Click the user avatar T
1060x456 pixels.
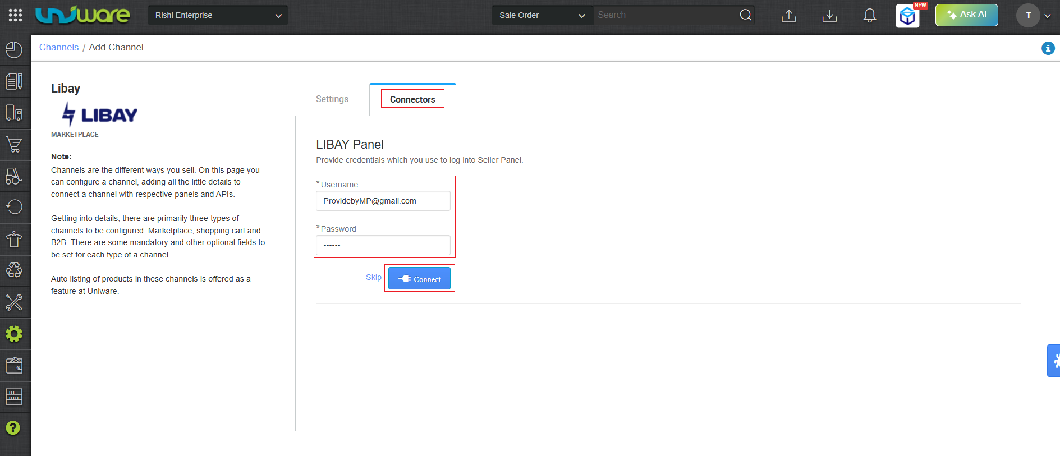(x=1028, y=16)
